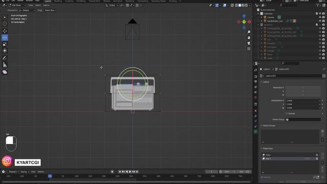
Task: Open Global transform orientation dropdown
Action: click(x=111, y=5)
